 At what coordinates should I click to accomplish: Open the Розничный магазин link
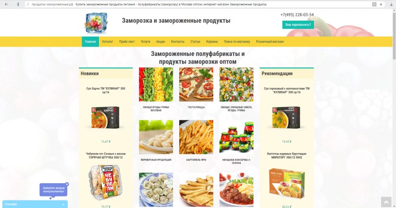pos(270,42)
